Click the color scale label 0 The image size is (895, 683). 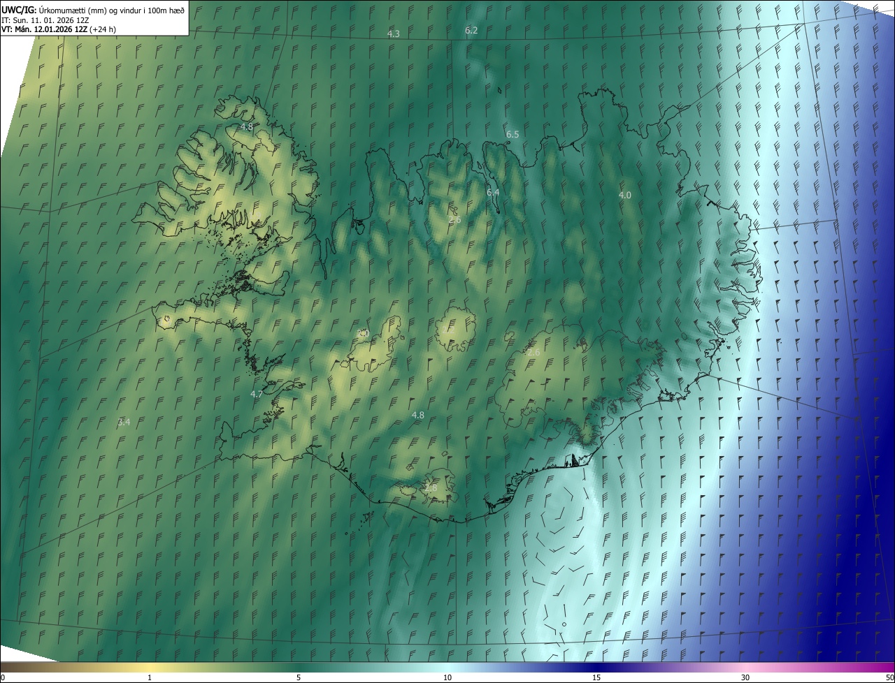[x=3, y=677]
